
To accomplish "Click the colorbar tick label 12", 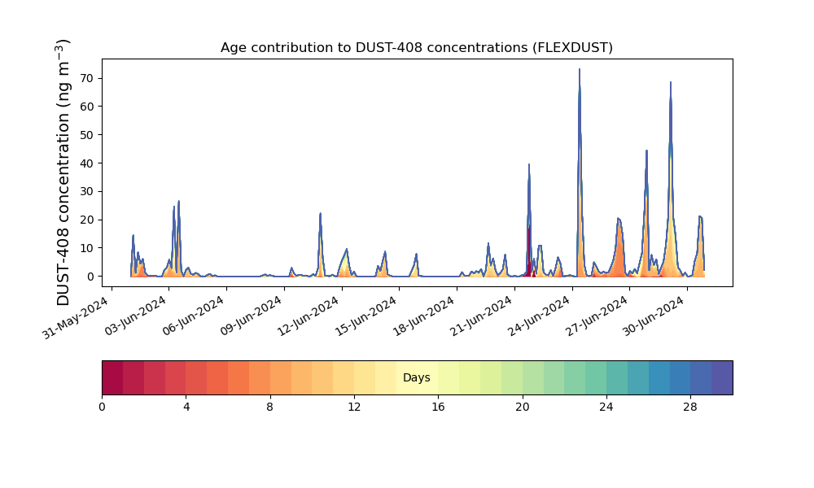I will 354,407.
